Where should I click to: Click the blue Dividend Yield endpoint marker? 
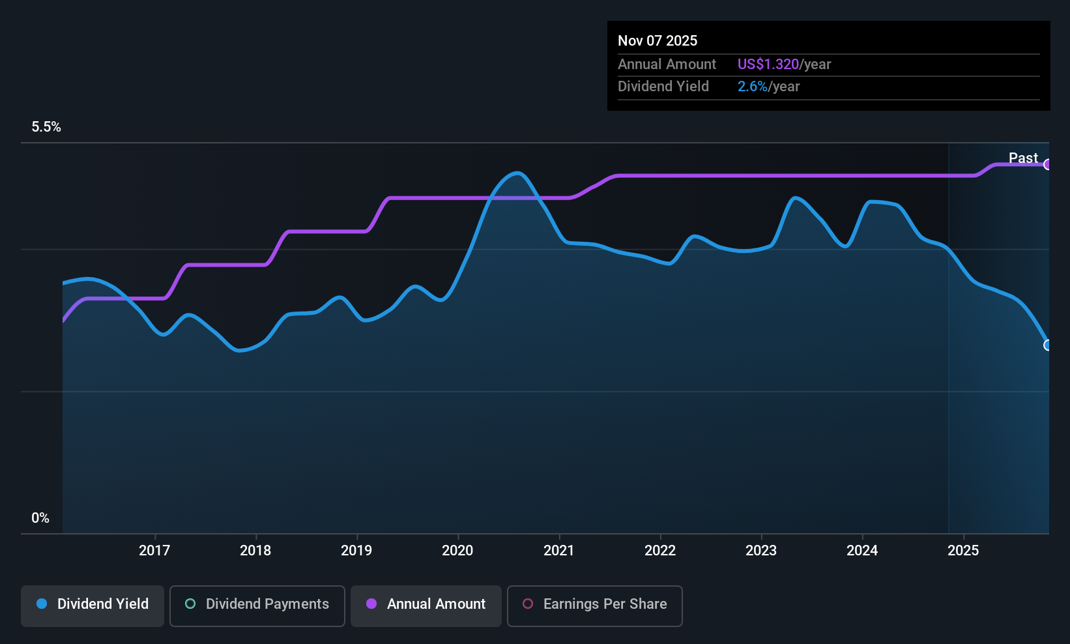1048,345
